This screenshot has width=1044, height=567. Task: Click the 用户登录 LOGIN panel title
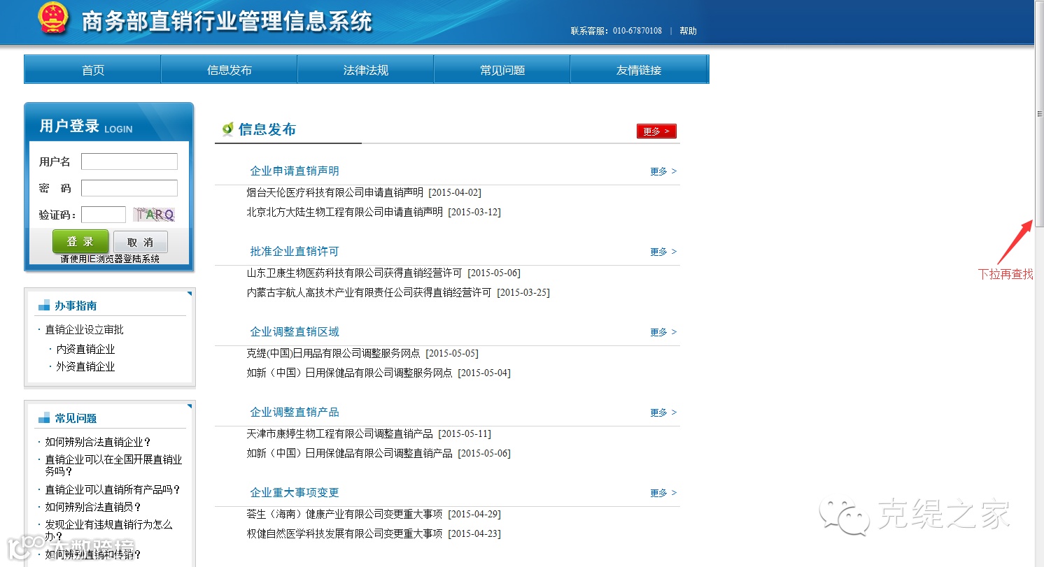tap(86, 127)
